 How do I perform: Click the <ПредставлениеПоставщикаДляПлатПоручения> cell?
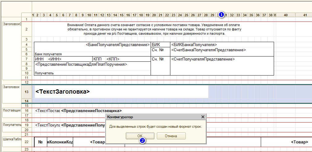tap(81, 64)
